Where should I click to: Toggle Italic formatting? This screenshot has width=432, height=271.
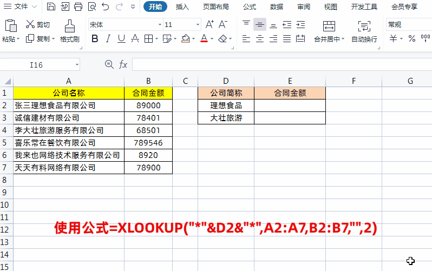click(108, 39)
